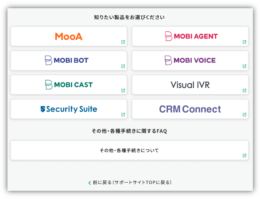This screenshot has width=260, height=199.
Task: Click the green back chevron icon
Action: pos(90,183)
